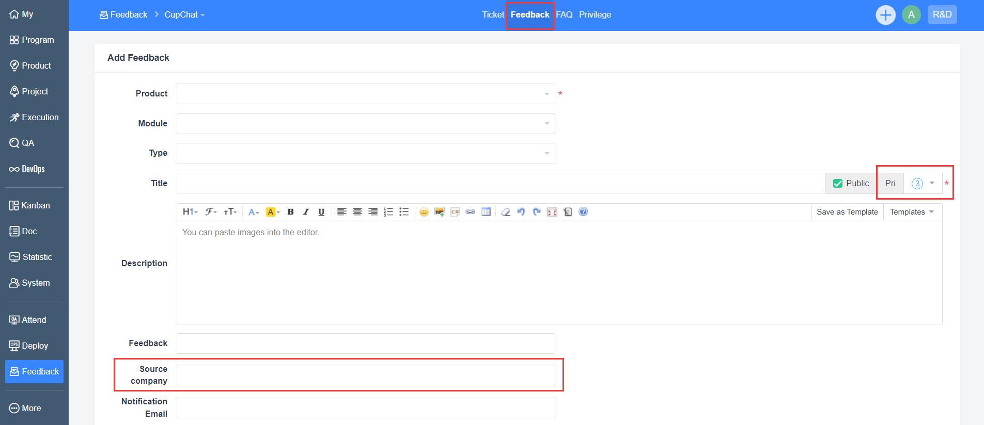Insert a hyperlink with the link icon
Viewport: 984px width, 425px height.
pyautogui.click(x=470, y=212)
